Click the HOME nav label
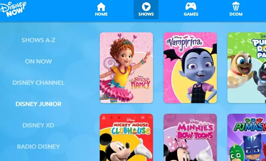 pos(101,14)
